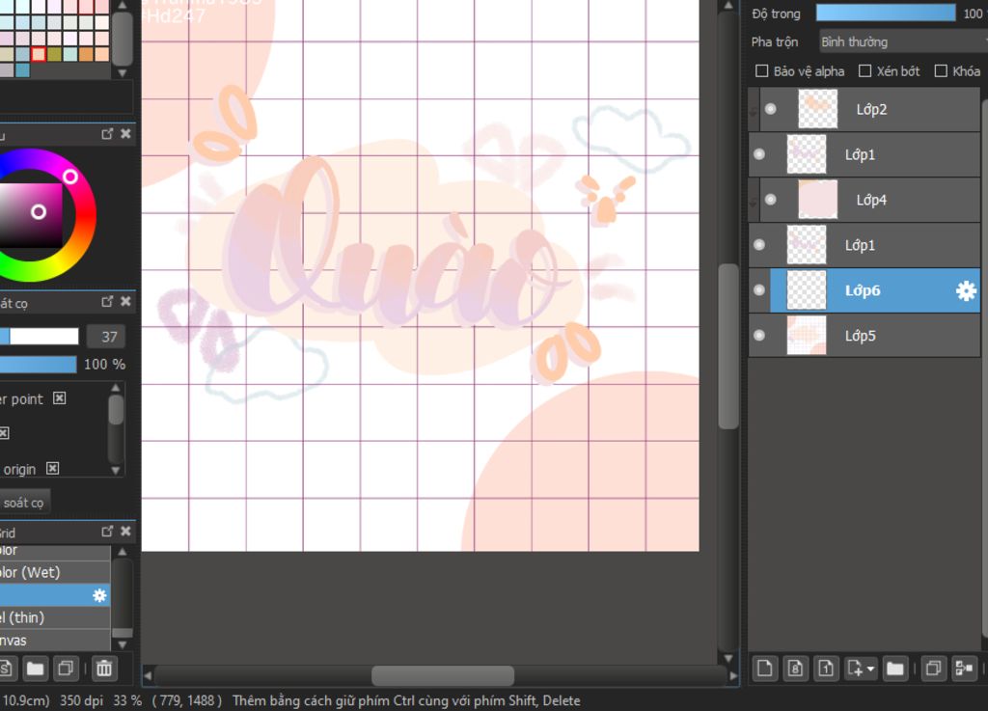Enable Bảo vệ alpha checkbox
The height and width of the screenshot is (711, 988).
point(762,71)
